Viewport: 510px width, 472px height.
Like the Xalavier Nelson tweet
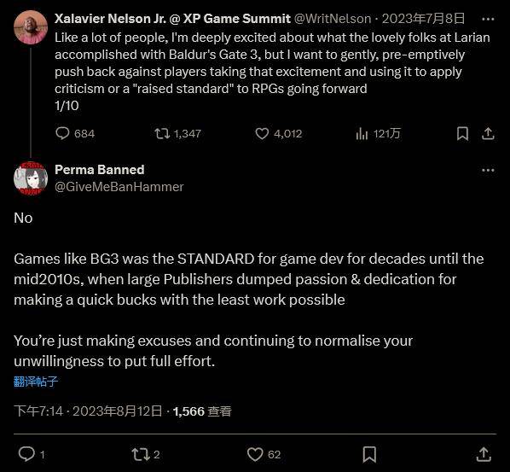point(279,133)
